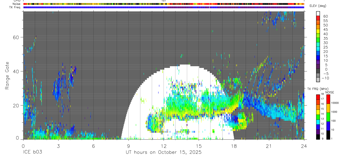Click the yellow segment of the ELEV color bar
The height and width of the screenshot is (158, 342).
318,31
